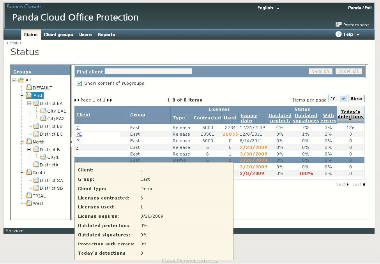Click the 26855 used licenses value
This screenshot has width=380, height=264.
click(230, 134)
